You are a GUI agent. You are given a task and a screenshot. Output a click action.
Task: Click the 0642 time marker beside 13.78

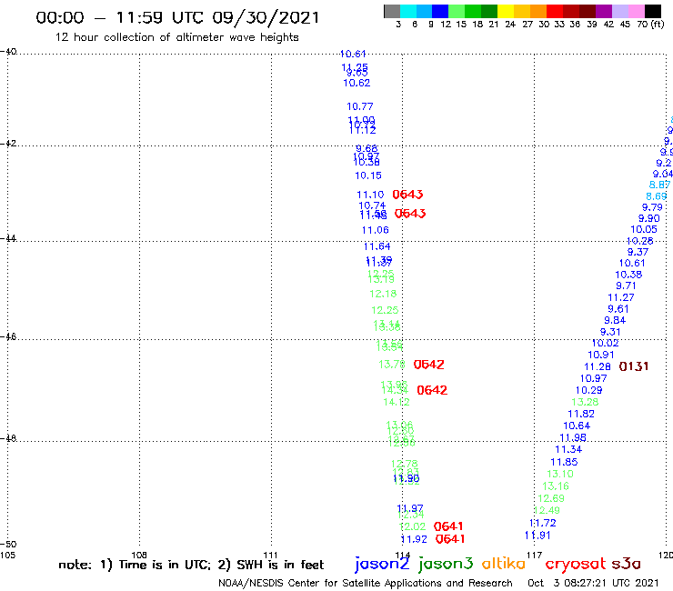pyautogui.click(x=428, y=365)
